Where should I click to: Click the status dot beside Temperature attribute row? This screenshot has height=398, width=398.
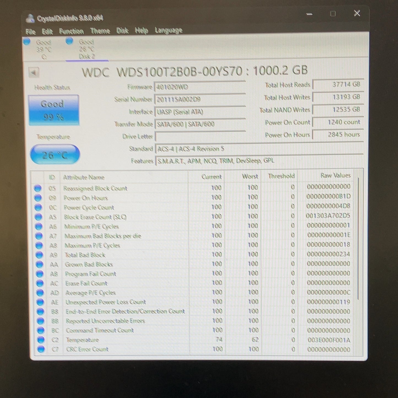41,340
